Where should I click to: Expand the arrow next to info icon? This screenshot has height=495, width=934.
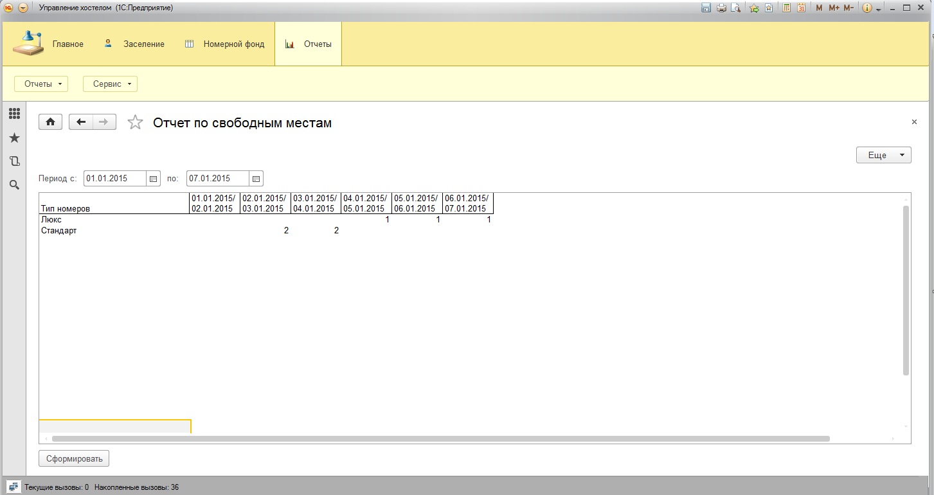pyautogui.click(x=878, y=9)
